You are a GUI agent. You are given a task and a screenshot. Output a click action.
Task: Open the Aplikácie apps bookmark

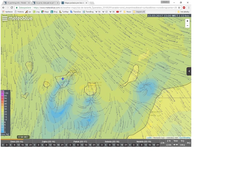tap(8, 12)
